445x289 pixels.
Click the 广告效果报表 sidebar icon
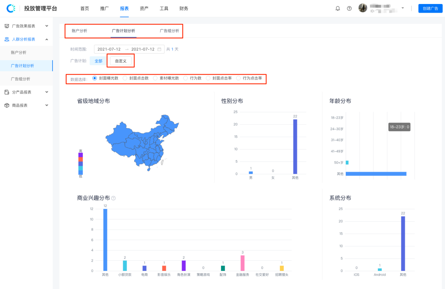7,26
